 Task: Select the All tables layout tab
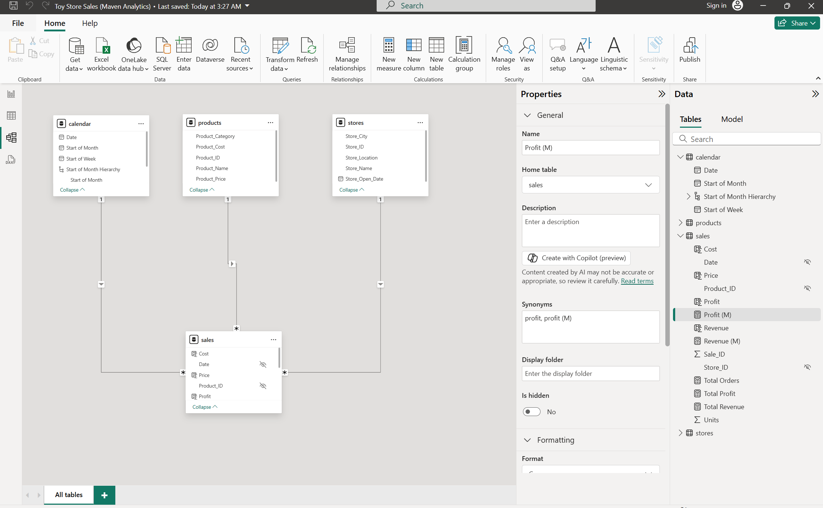tap(69, 495)
